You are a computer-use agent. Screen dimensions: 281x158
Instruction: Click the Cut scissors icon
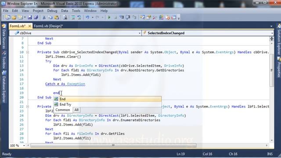pyautogui.click(x=44, y=18)
